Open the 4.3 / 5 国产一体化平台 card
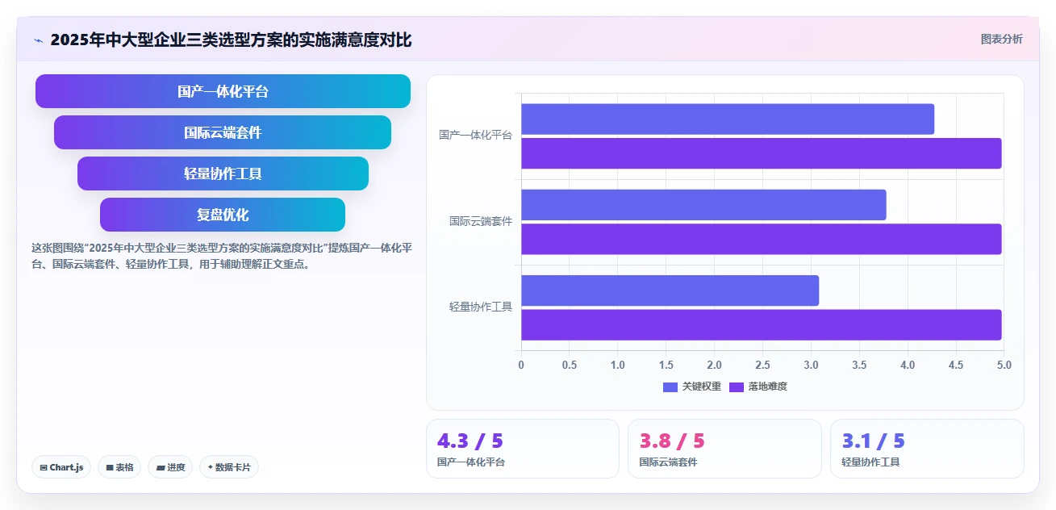Image resolution: width=1056 pixels, height=510 pixels. [x=523, y=449]
